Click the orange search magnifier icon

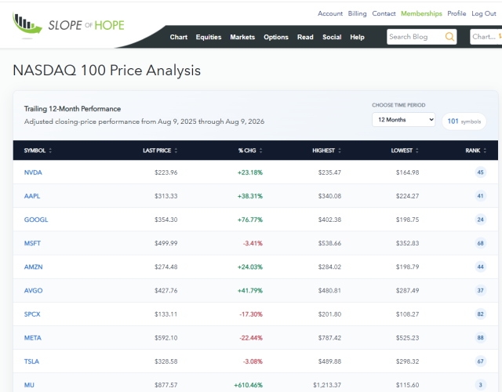449,37
